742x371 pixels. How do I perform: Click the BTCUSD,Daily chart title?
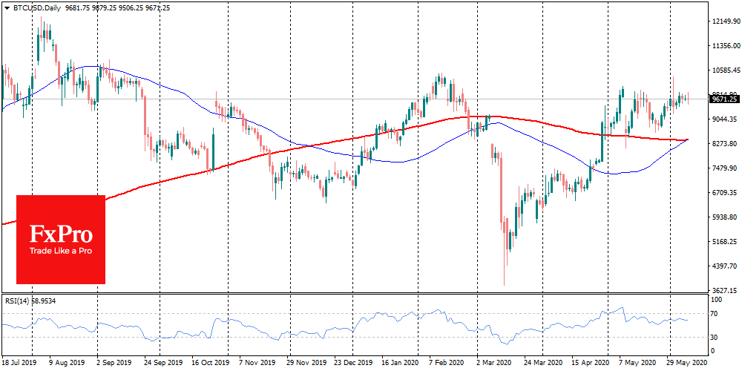[x=33, y=7]
